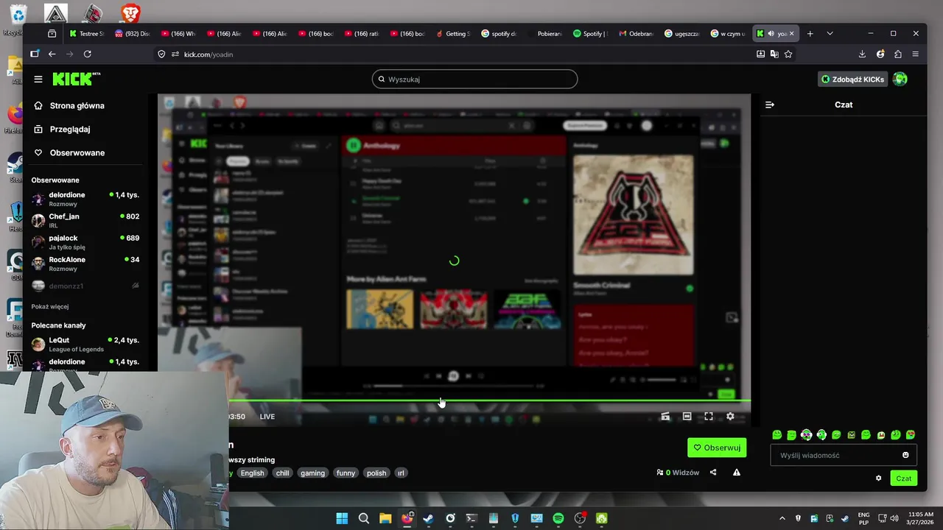
Task: Select the polish tag
Action: (x=376, y=473)
